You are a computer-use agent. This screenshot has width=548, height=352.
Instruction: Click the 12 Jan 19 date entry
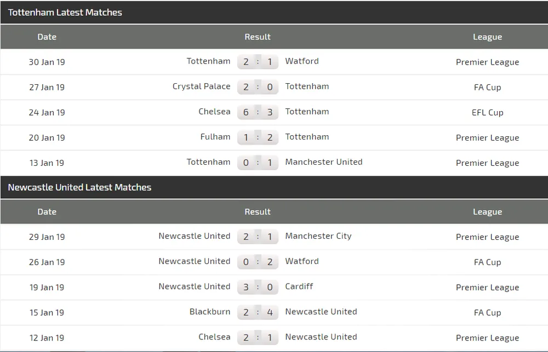[47, 337]
